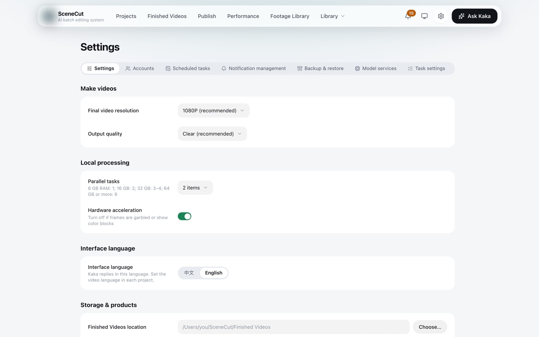
Task: Switch to Task settings tab
Action: (x=426, y=69)
